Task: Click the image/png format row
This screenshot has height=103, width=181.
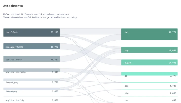Action: (x=31, y=90)
